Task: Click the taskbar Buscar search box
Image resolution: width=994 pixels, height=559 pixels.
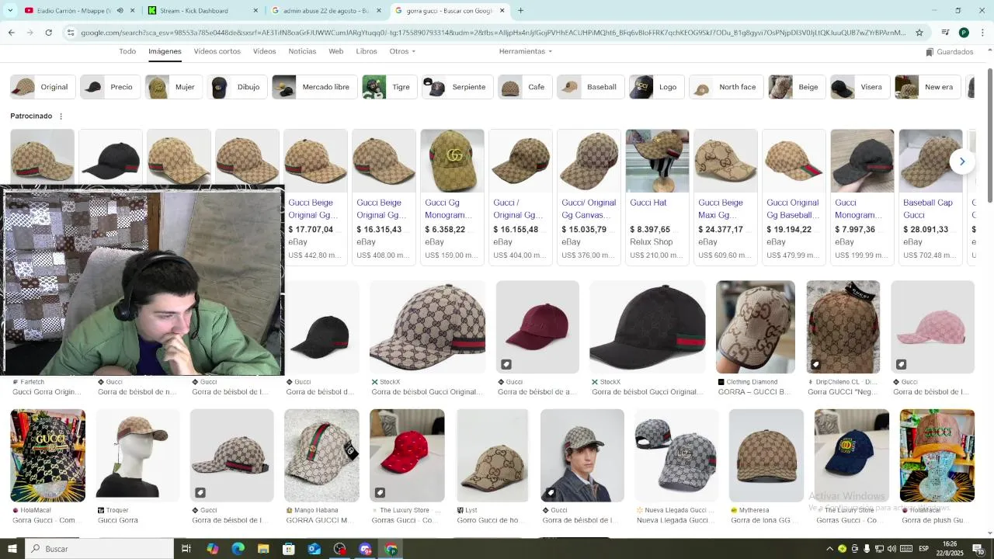Action: [x=99, y=549]
